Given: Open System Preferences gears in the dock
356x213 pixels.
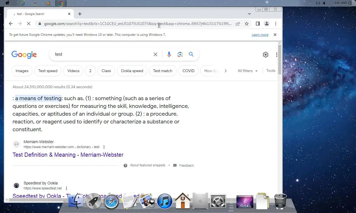Looking at the screenshot, I should click(x=218, y=201).
